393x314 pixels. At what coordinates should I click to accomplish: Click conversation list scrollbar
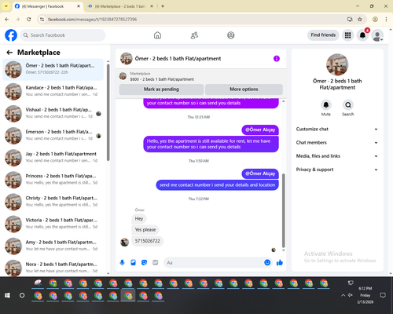pos(108,112)
